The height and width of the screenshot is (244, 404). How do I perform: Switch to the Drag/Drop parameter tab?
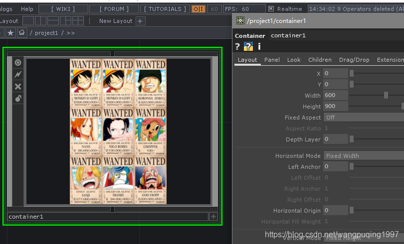click(354, 60)
